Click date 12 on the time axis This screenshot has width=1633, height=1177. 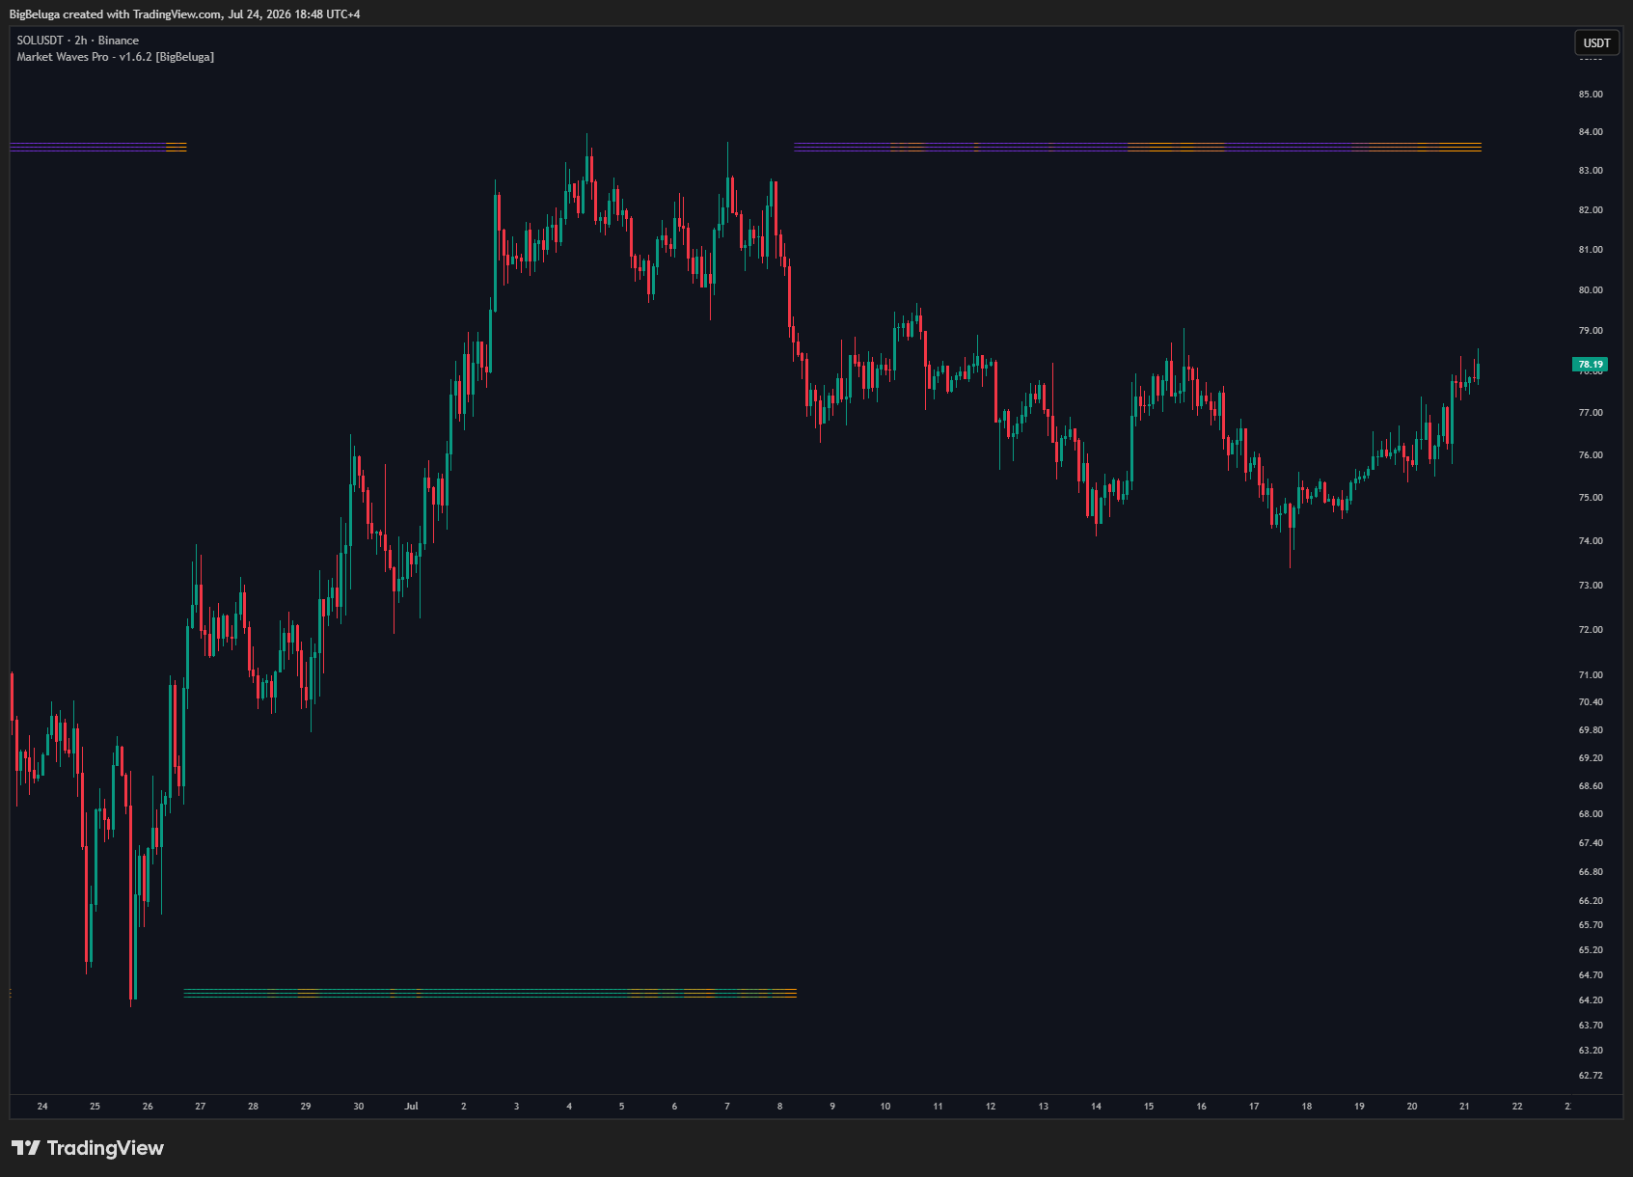click(991, 1107)
